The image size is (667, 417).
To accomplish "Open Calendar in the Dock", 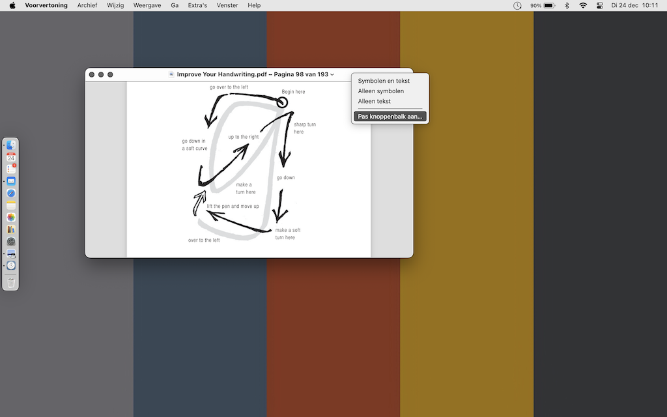I will click(11, 157).
